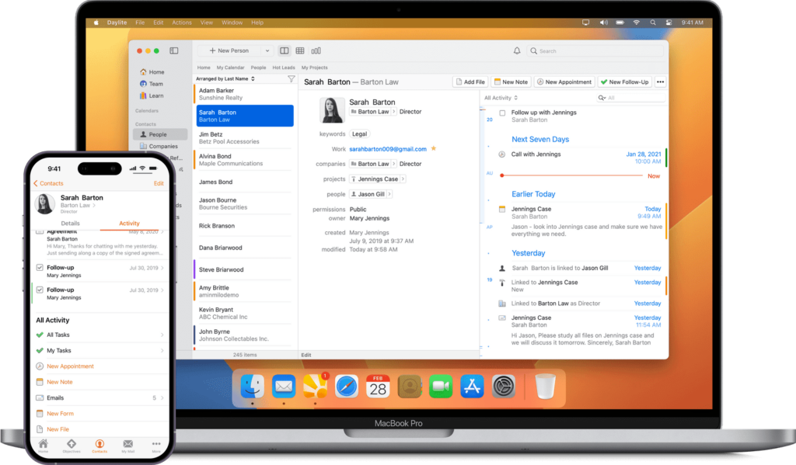
Task: Click the Legal keyword tag
Action: pos(359,134)
